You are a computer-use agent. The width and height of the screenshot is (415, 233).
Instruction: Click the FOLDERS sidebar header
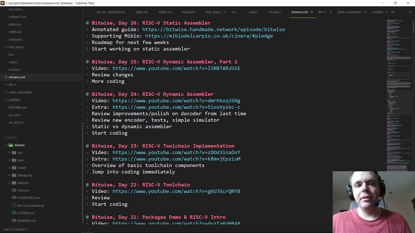(x=11, y=138)
